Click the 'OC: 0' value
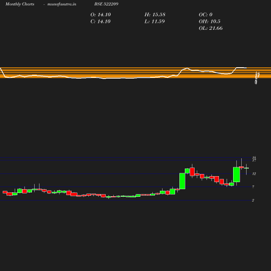 coord(205,15)
